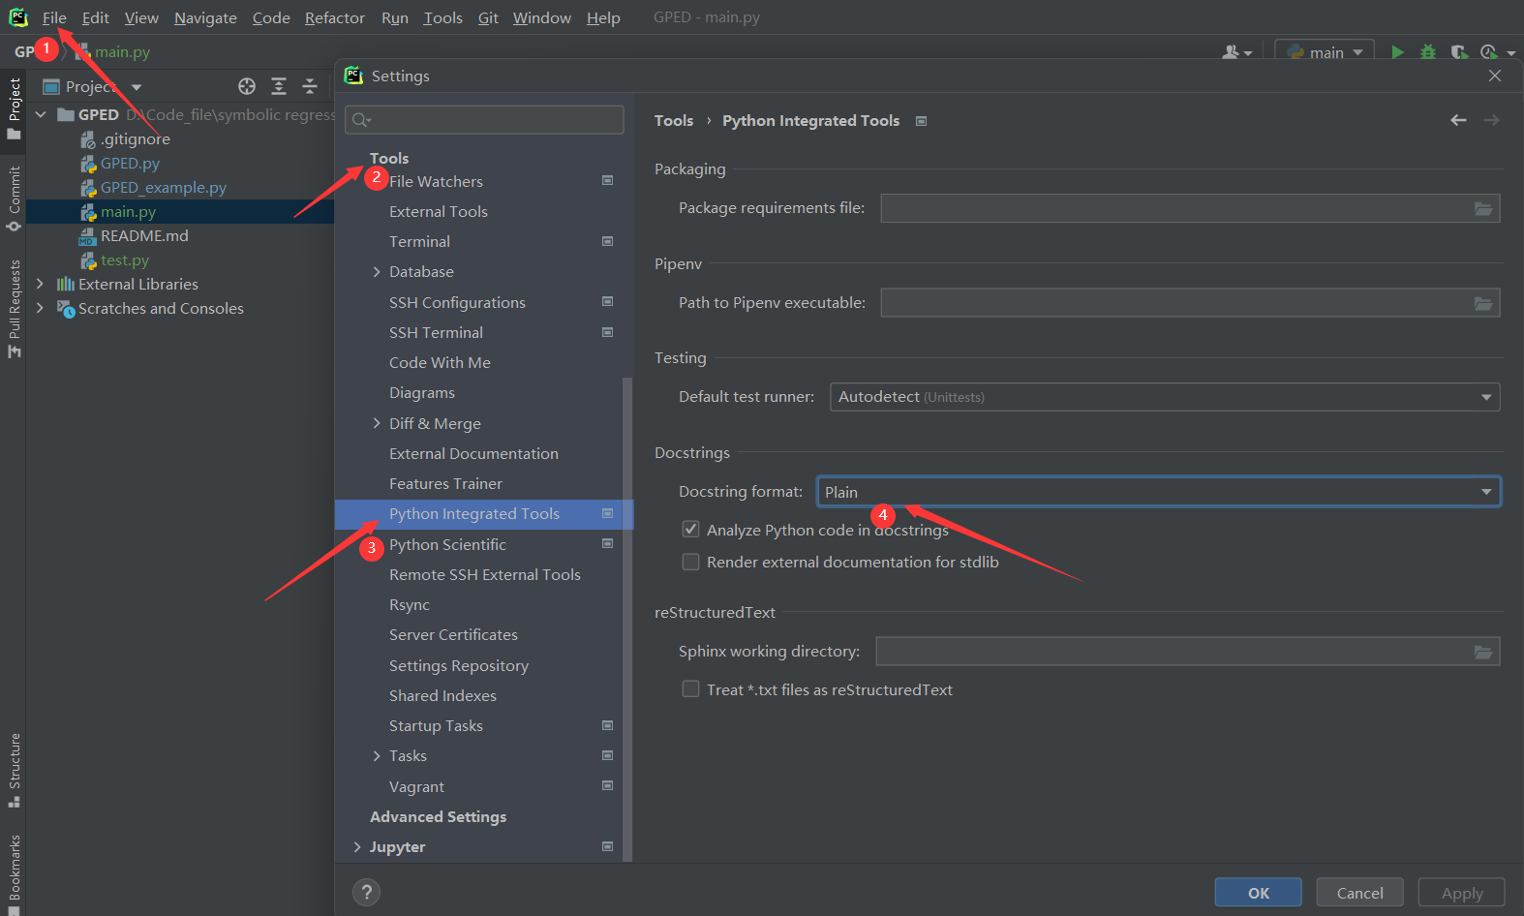Browse for Package requirements file folder icon

coord(1482,208)
